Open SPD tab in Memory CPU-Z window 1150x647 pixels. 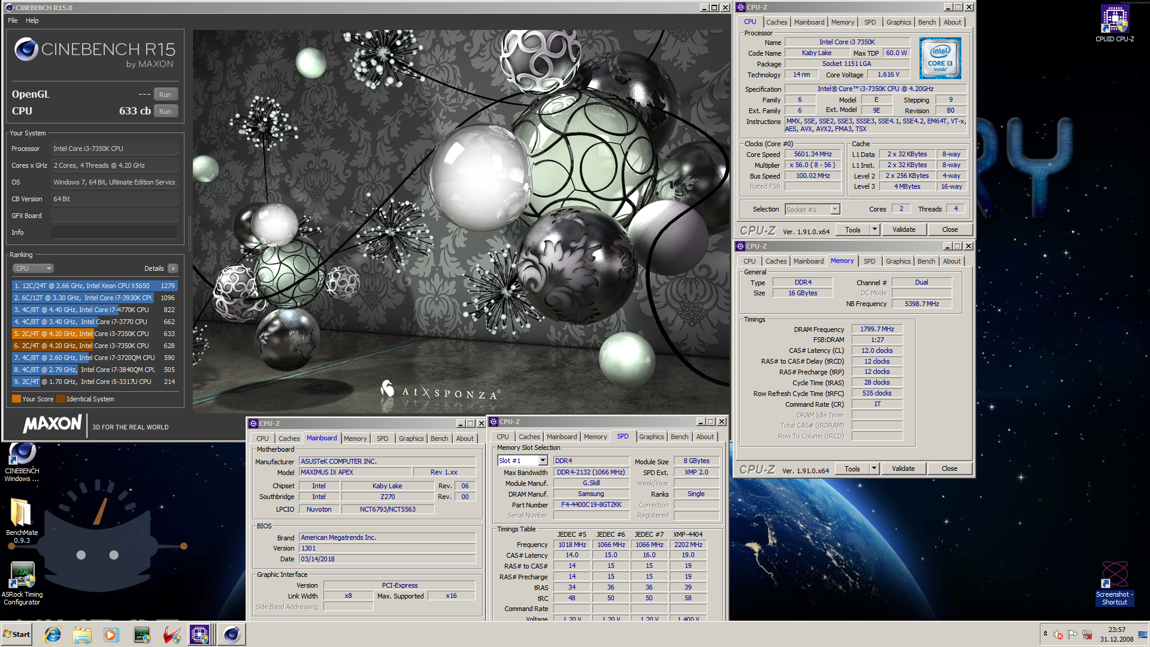coord(869,261)
